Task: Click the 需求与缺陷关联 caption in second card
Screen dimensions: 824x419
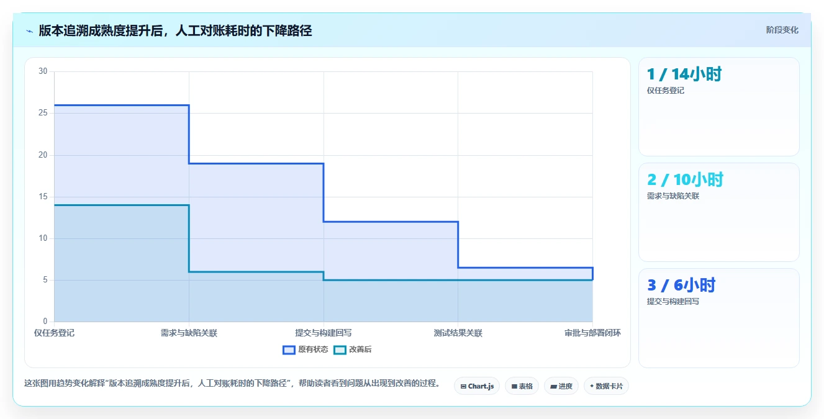Action: [673, 196]
